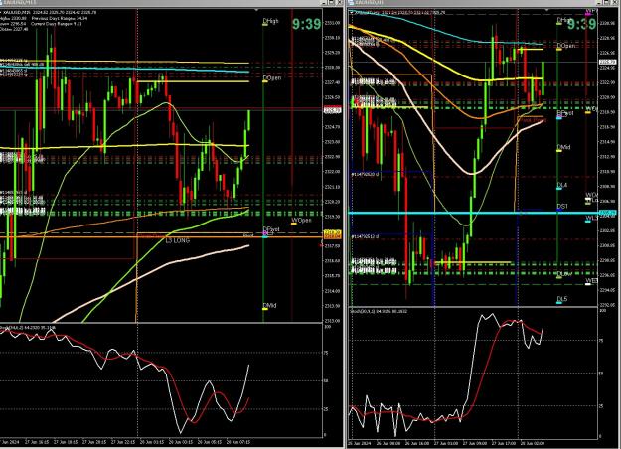Click the chart shift triangle in left chart
This screenshot has height=449, width=621.
click(x=257, y=10)
